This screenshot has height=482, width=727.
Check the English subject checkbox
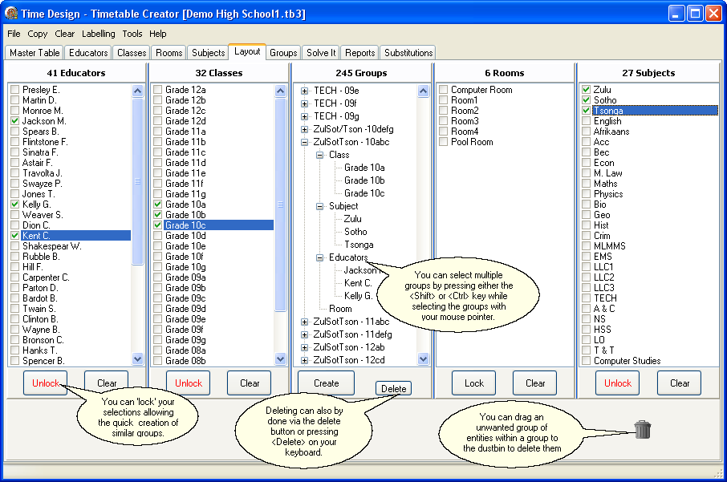click(586, 121)
